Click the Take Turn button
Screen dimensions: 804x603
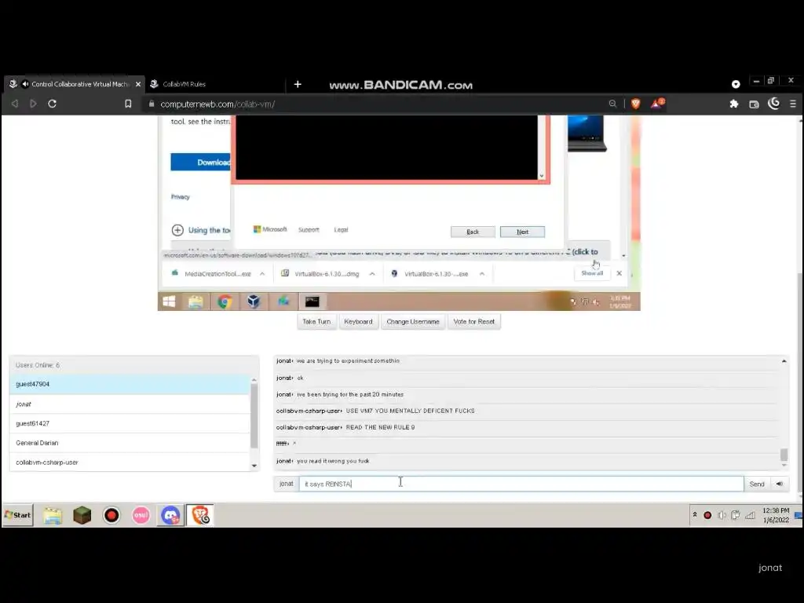pos(316,321)
